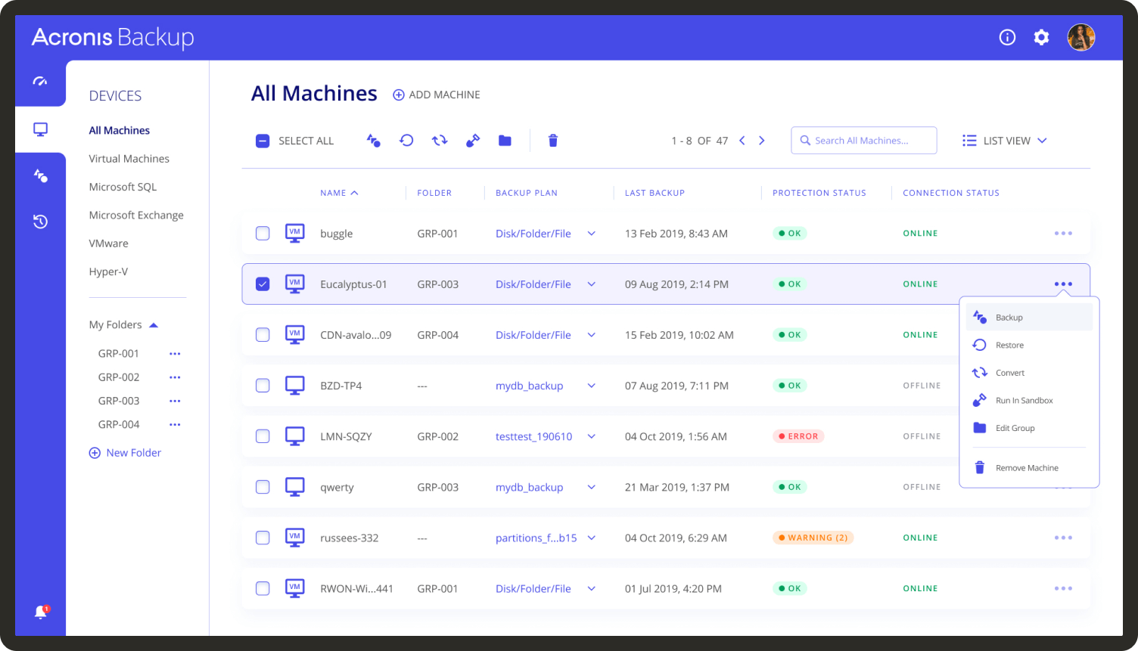Open notifications via the bell icon
Image resolution: width=1138 pixels, height=651 pixels.
[40, 611]
